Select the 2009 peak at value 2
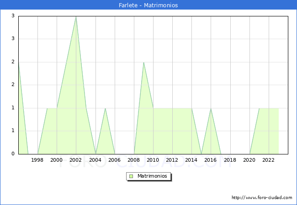The height and width of the screenshot is (205, 297). point(143,62)
